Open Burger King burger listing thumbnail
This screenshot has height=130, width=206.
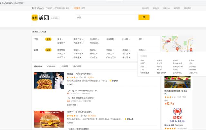[49, 119]
